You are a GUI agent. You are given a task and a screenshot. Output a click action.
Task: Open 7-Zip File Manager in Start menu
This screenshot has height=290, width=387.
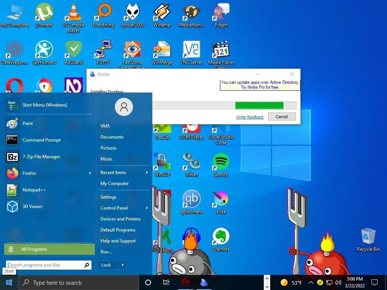[49, 157]
